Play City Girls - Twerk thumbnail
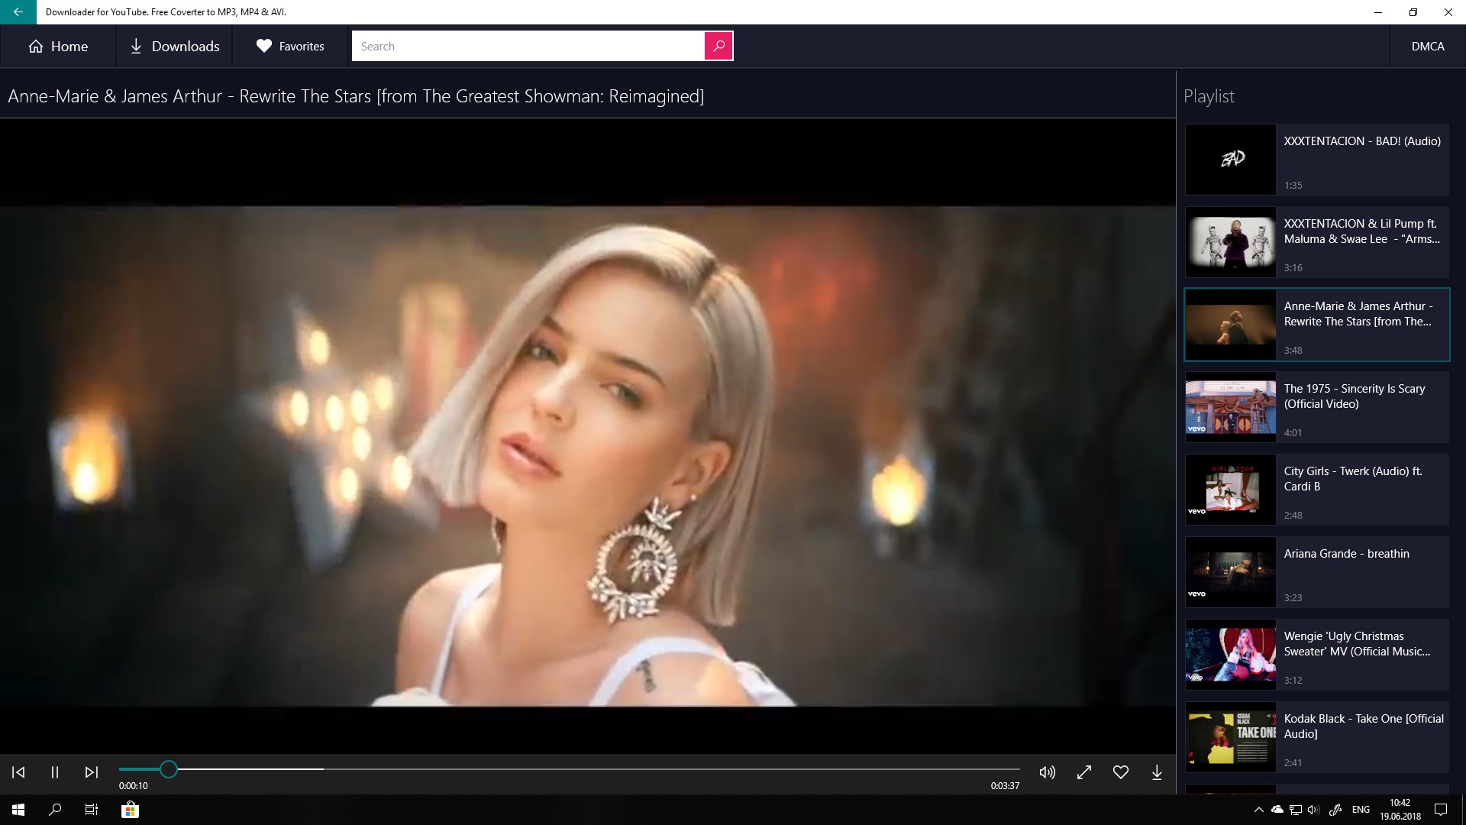 coord(1231,490)
